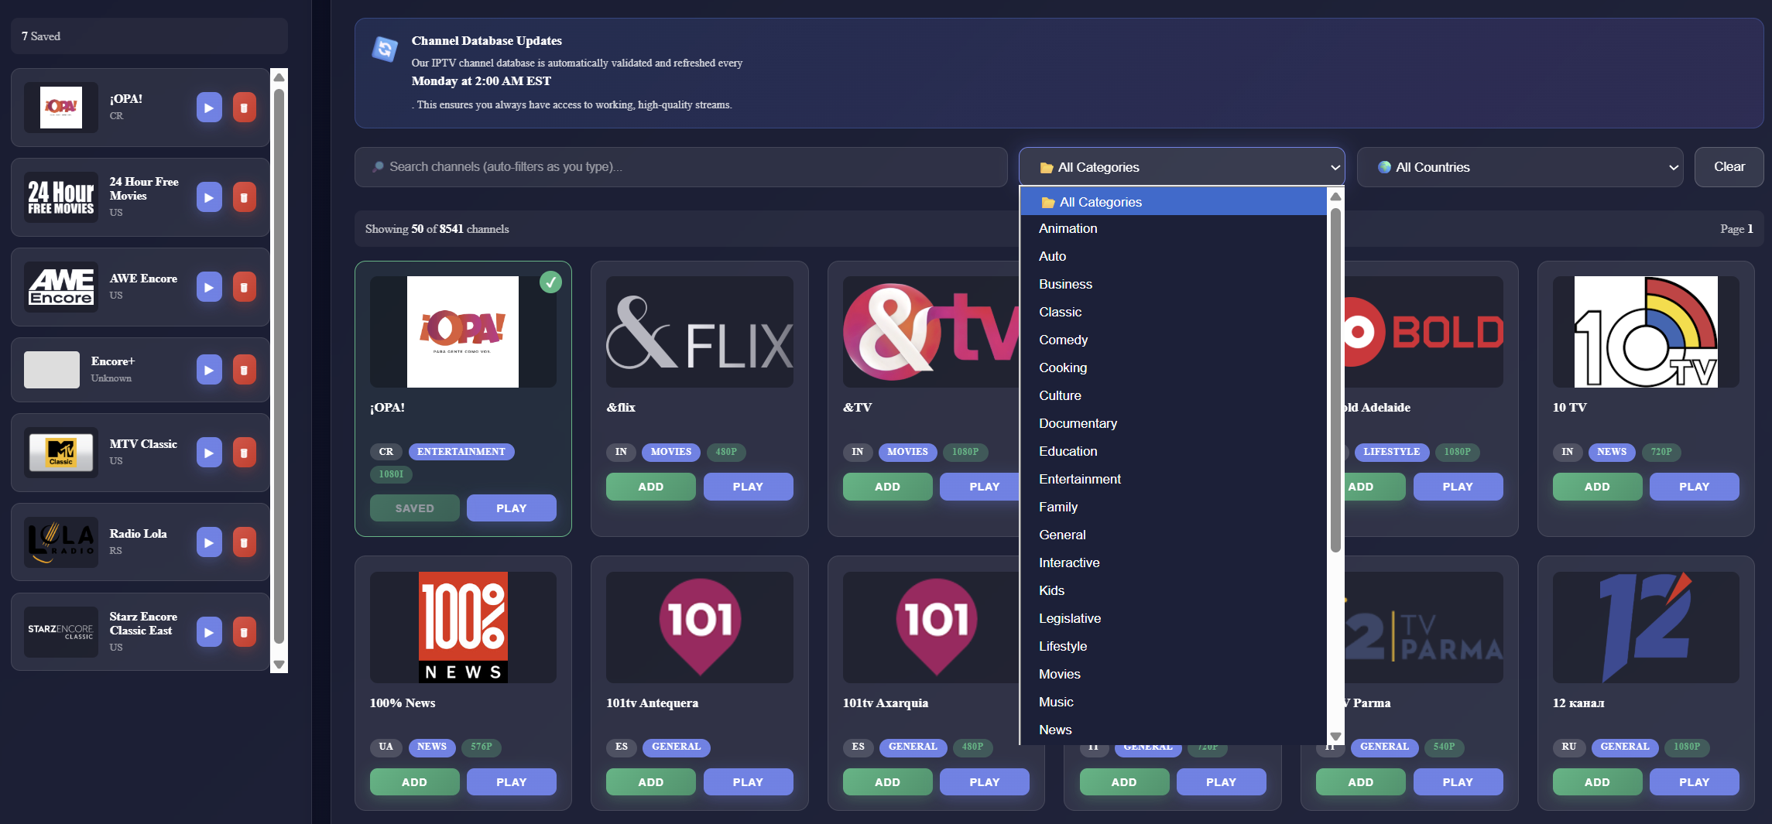Select the News category option
Viewport: 1772px width, 824px height.
1055,730
